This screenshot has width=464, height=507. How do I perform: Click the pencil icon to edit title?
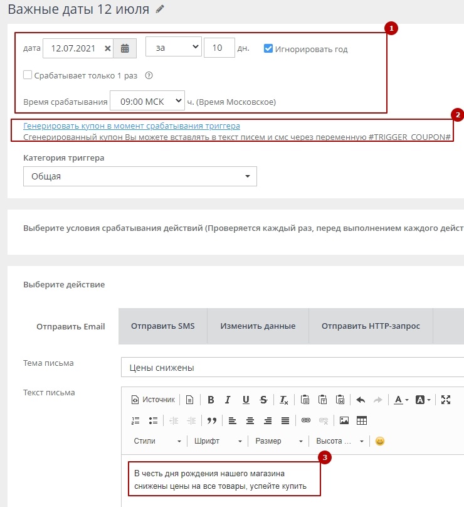pyautogui.click(x=160, y=9)
